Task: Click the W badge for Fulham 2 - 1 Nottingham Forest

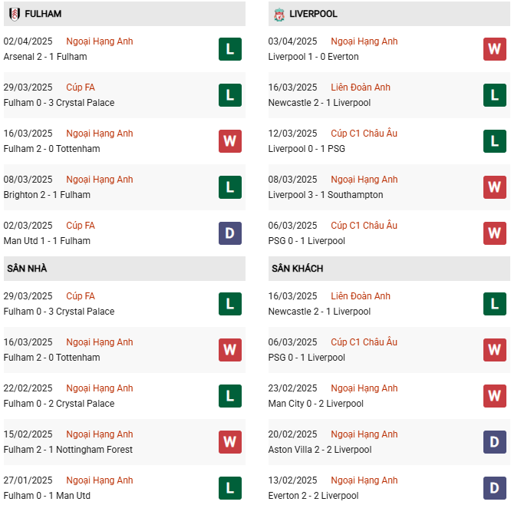Action: (x=230, y=442)
